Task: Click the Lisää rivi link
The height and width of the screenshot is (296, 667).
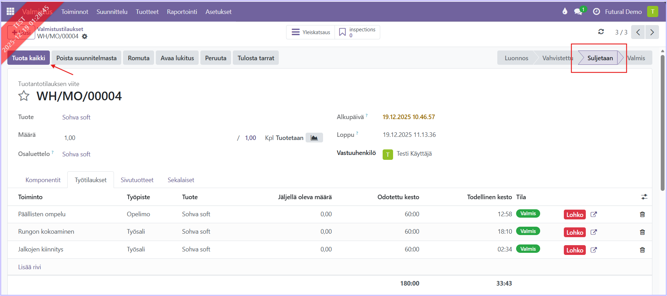Action: (30, 267)
